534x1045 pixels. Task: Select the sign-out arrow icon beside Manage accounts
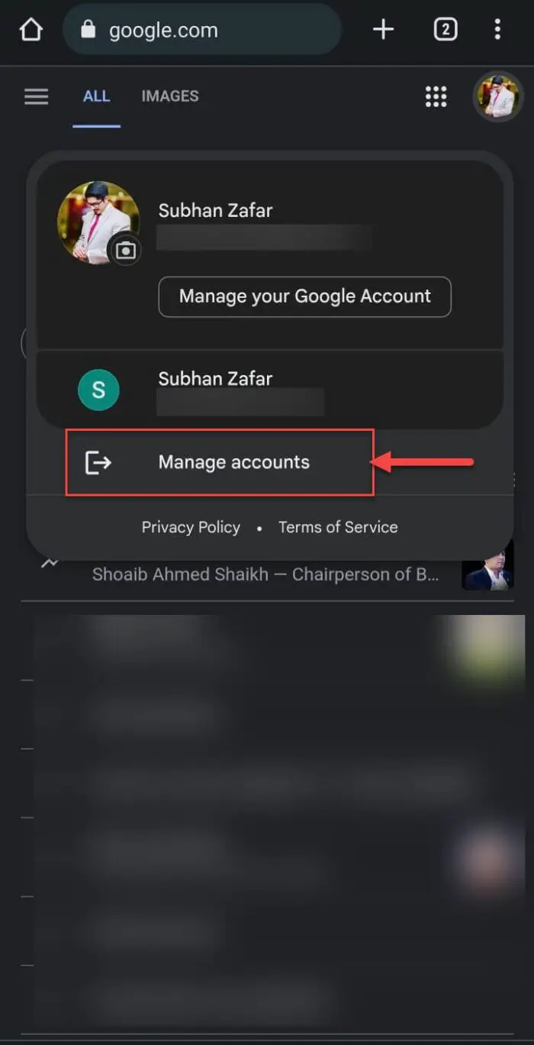click(x=98, y=462)
